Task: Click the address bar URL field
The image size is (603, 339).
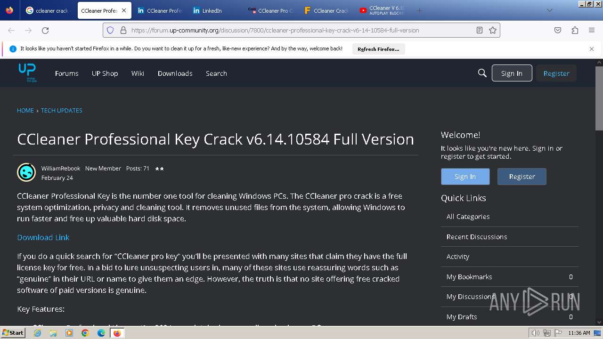Action: (301, 30)
